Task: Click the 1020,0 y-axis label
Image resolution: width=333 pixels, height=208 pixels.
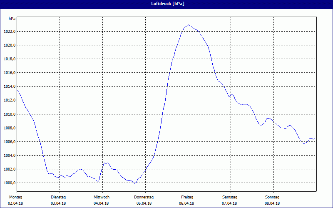Action: (9, 45)
